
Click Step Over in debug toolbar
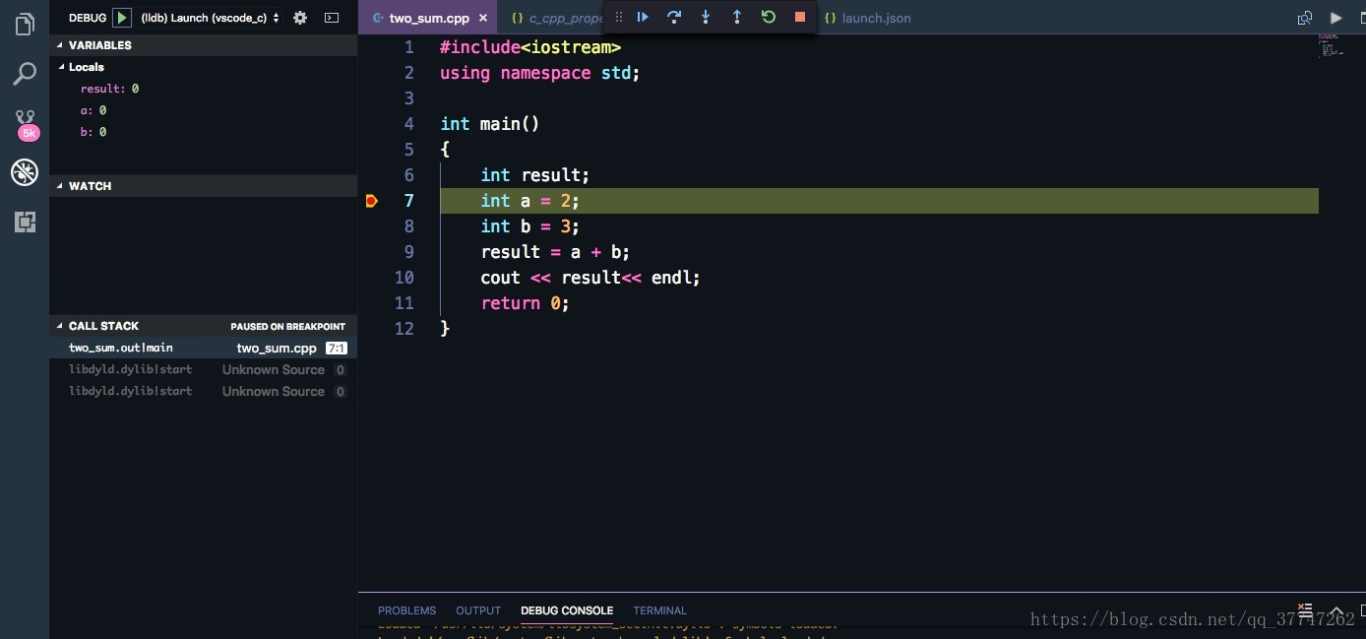click(674, 17)
